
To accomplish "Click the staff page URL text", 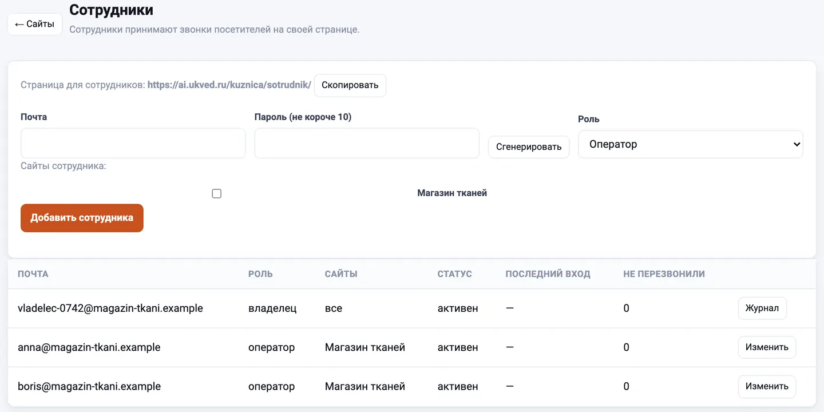I will point(229,85).
